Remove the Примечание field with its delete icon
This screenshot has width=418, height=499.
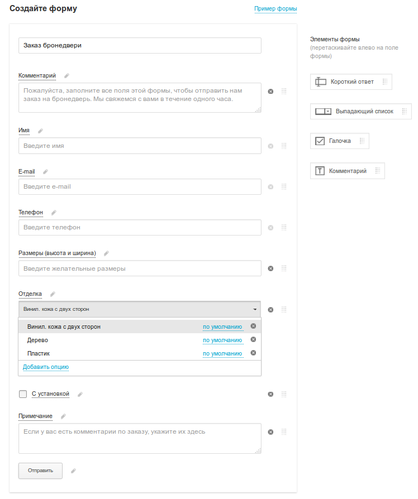(270, 432)
